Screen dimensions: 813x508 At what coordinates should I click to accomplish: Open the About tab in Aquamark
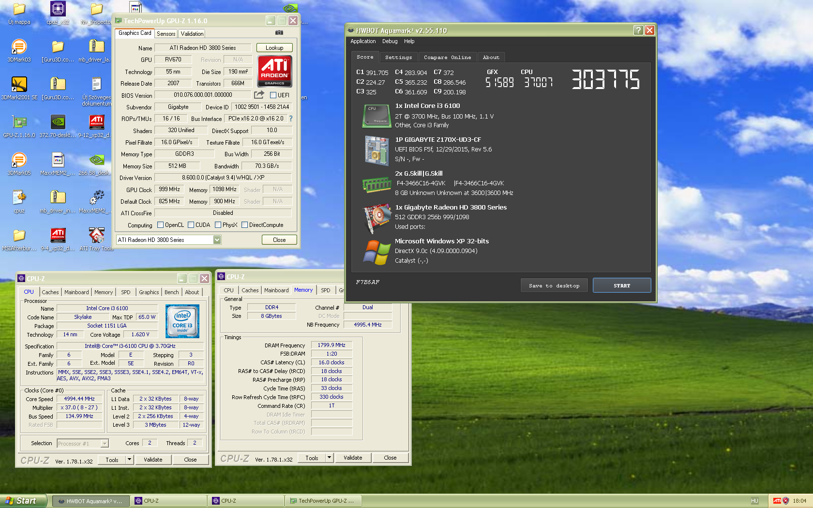[491, 57]
